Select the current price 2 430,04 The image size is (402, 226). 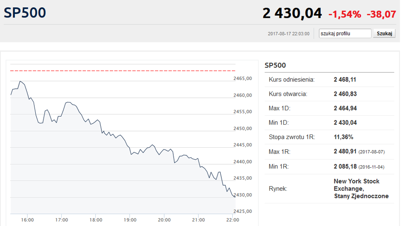pyautogui.click(x=292, y=13)
